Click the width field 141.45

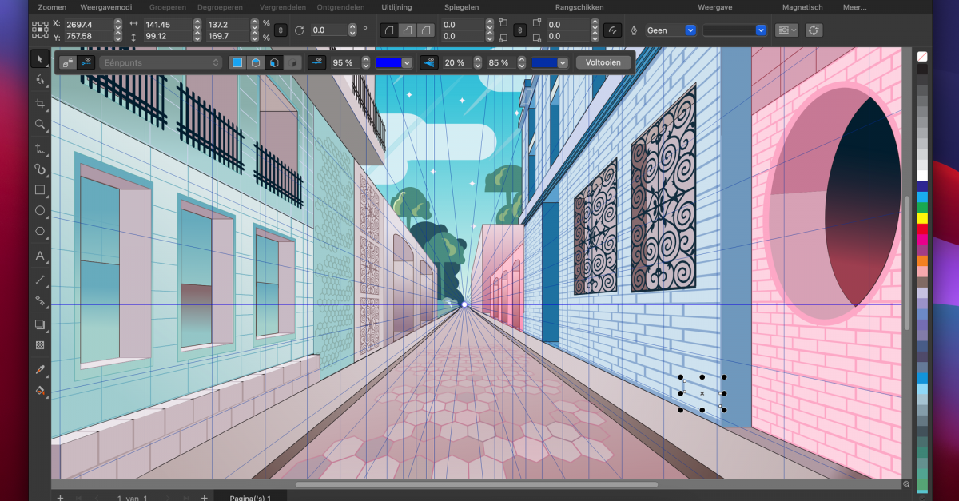169,24
